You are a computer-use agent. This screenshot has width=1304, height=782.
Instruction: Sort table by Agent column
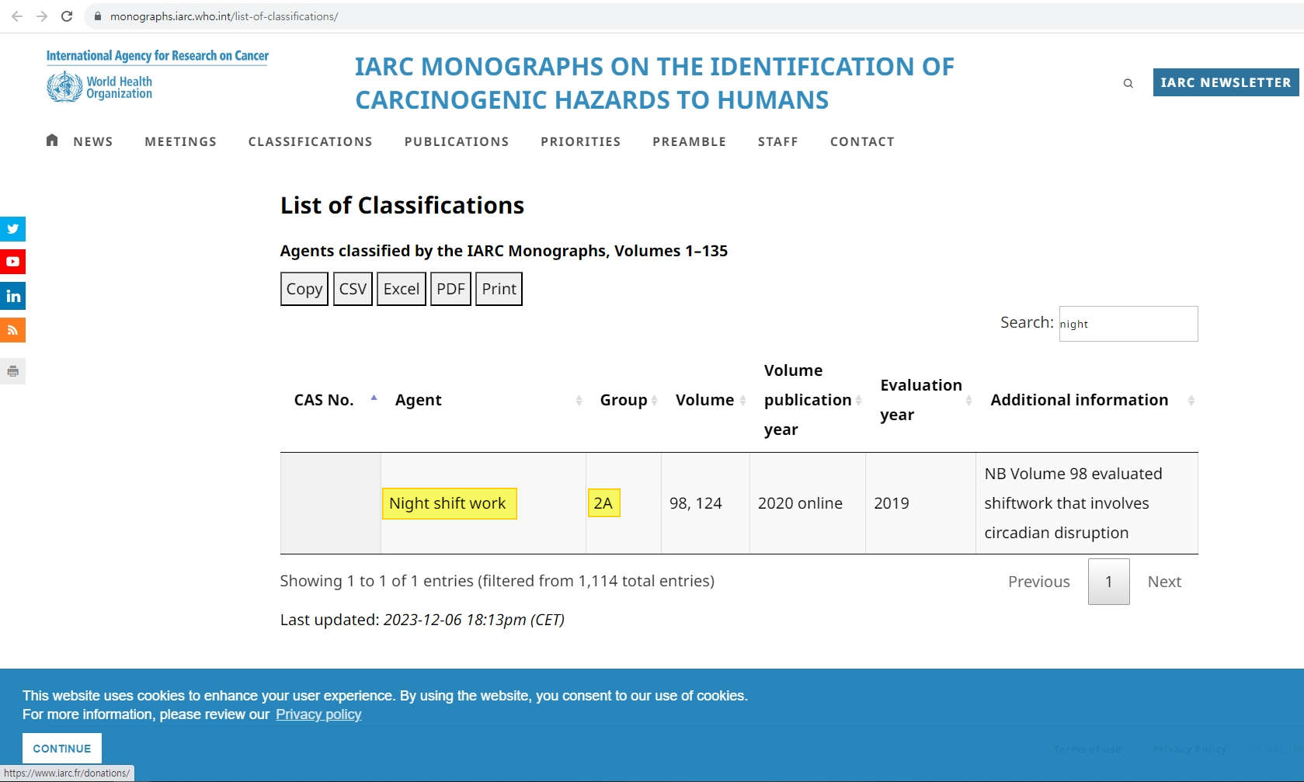[x=483, y=400]
